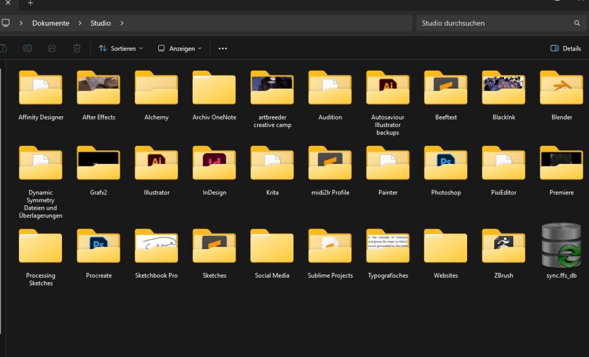Open the midi2lr Profile folder
This screenshot has height=357, width=589.
(x=330, y=163)
